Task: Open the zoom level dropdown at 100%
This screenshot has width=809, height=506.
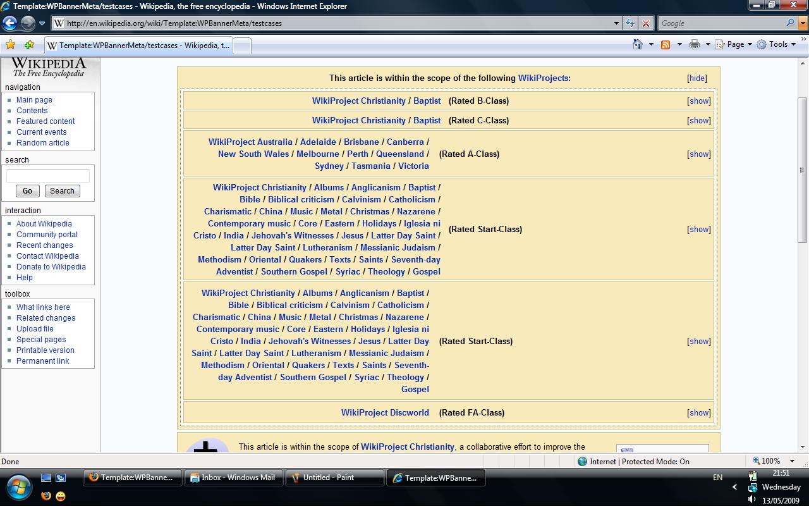Action: 793,461
